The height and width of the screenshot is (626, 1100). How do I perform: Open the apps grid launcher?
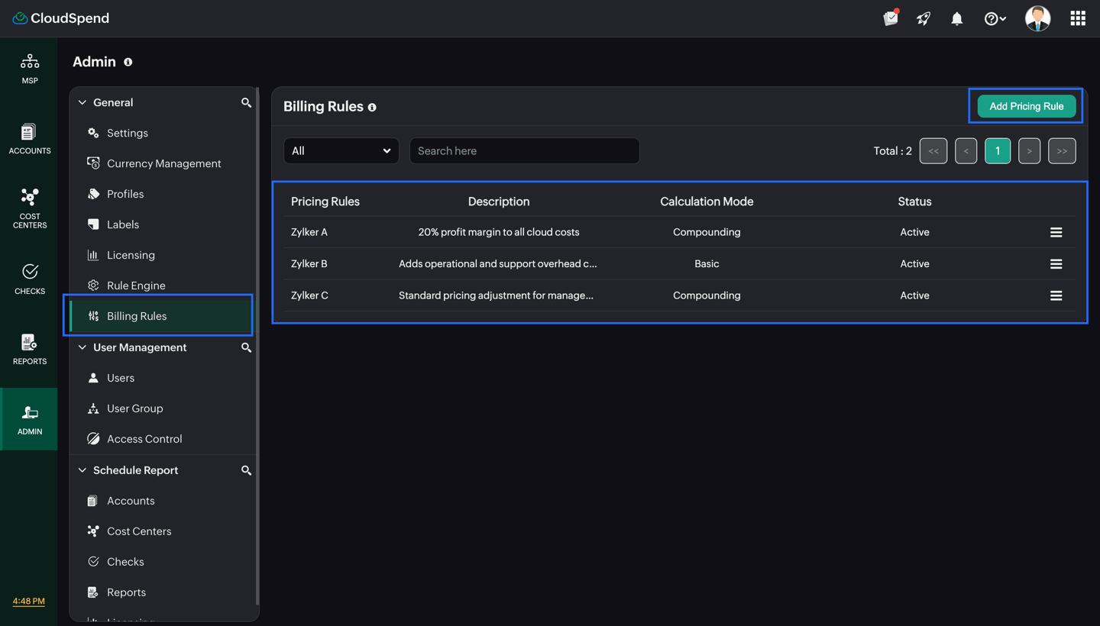(x=1078, y=18)
